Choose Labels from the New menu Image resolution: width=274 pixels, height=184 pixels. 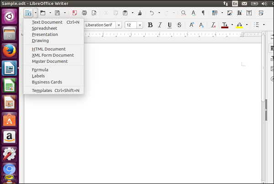click(x=53, y=76)
